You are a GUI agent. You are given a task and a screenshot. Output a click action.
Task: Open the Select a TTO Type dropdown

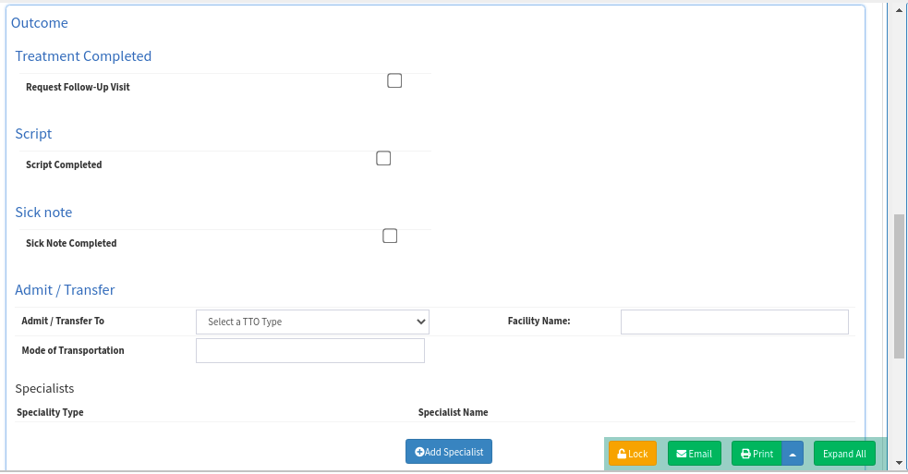click(312, 322)
